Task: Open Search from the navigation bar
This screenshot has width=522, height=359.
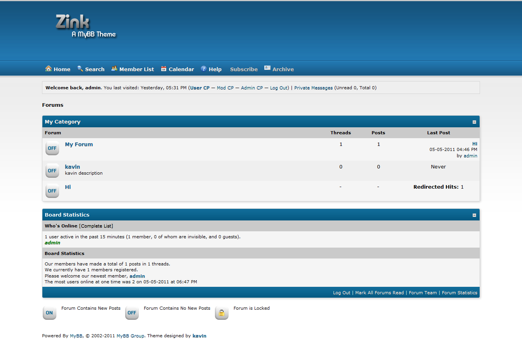Action: pyautogui.click(x=95, y=69)
